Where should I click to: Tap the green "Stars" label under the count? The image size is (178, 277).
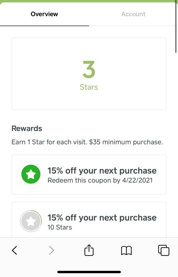pos(89,87)
